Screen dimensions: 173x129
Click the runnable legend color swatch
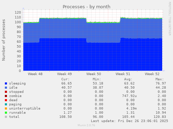pyautogui.click(x=6, y=113)
